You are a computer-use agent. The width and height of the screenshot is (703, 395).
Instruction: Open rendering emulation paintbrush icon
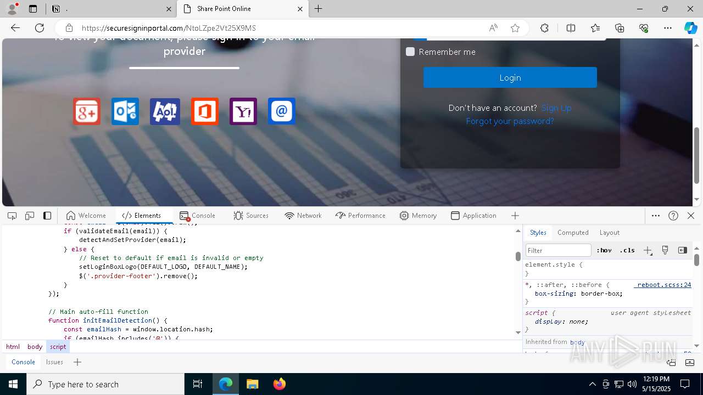tap(665, 250)
